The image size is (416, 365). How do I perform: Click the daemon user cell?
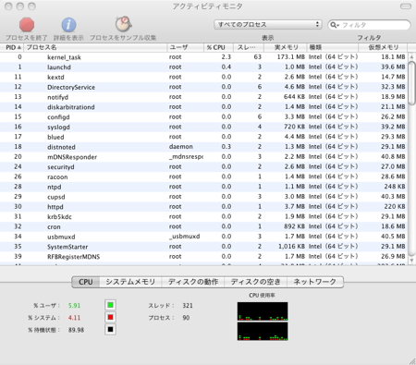(x=180, y=147)
